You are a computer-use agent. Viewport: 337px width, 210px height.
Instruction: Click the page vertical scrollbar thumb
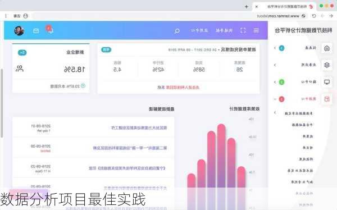click(2, 103)
